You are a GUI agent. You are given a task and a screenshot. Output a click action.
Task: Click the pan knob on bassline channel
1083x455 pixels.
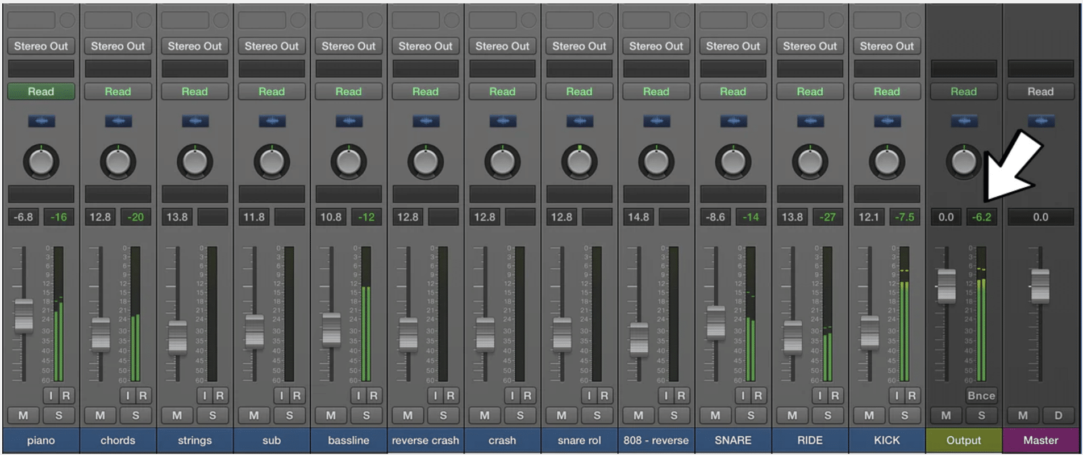pos(348,162)
